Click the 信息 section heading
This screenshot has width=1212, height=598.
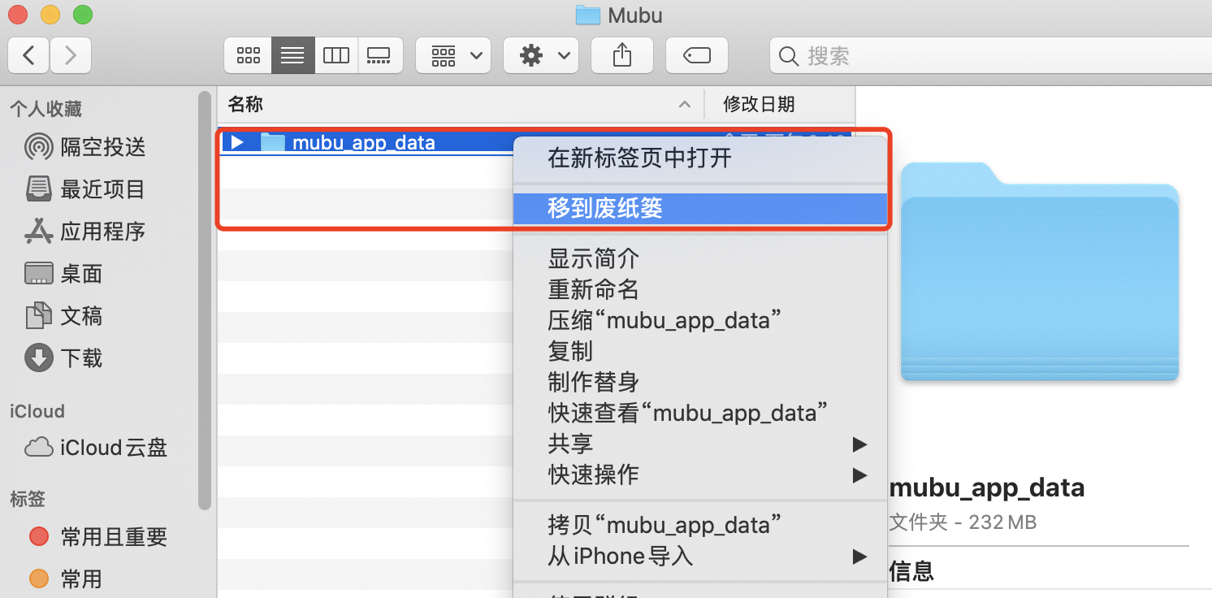(x=911, y=571)
